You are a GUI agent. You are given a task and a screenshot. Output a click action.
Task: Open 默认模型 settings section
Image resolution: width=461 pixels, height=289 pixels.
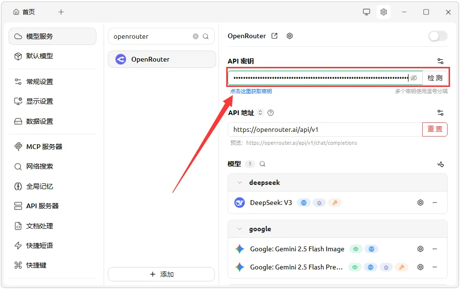(52, 56)
